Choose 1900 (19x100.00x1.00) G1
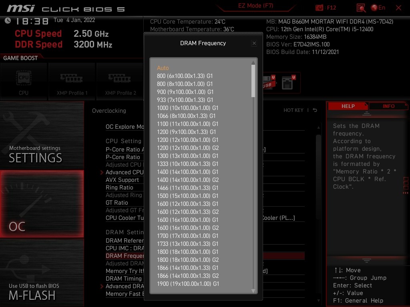This screenshot has height=307, width=410. point(188,284)
